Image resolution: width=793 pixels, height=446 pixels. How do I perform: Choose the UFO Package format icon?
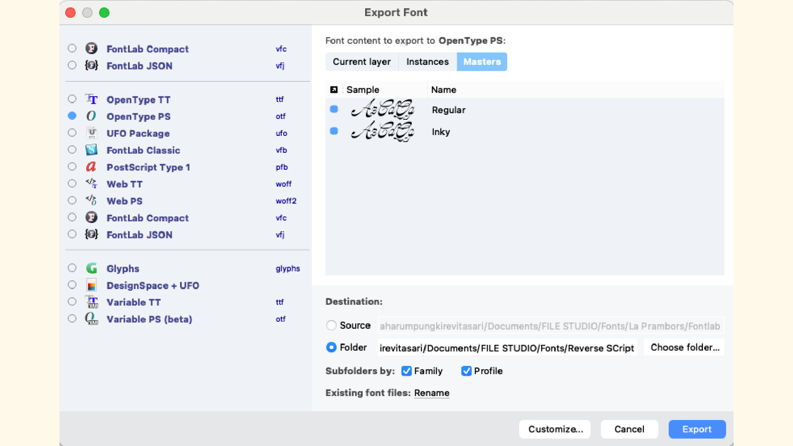tap(91, 133)
